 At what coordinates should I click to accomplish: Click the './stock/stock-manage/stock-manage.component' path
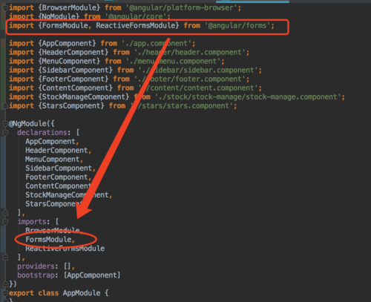(x=249, y=96)
